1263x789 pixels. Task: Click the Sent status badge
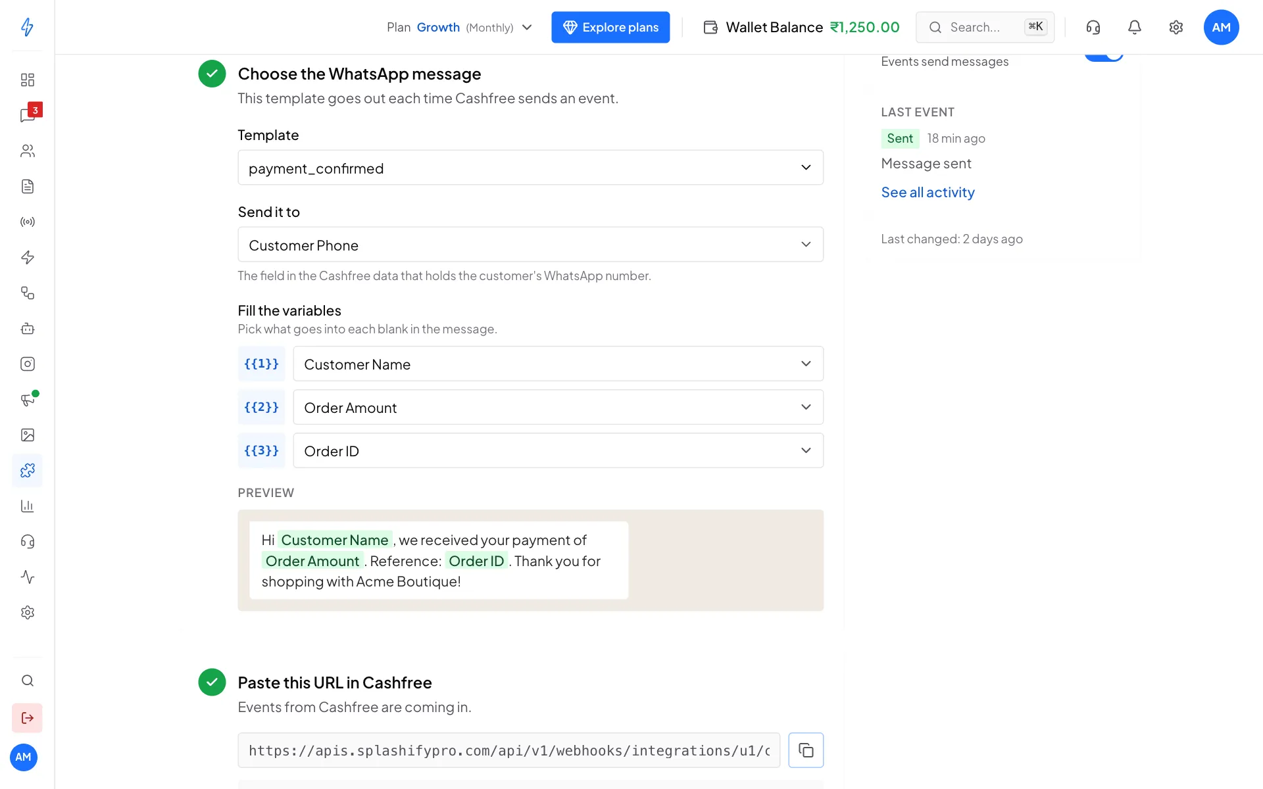point(899,138)
